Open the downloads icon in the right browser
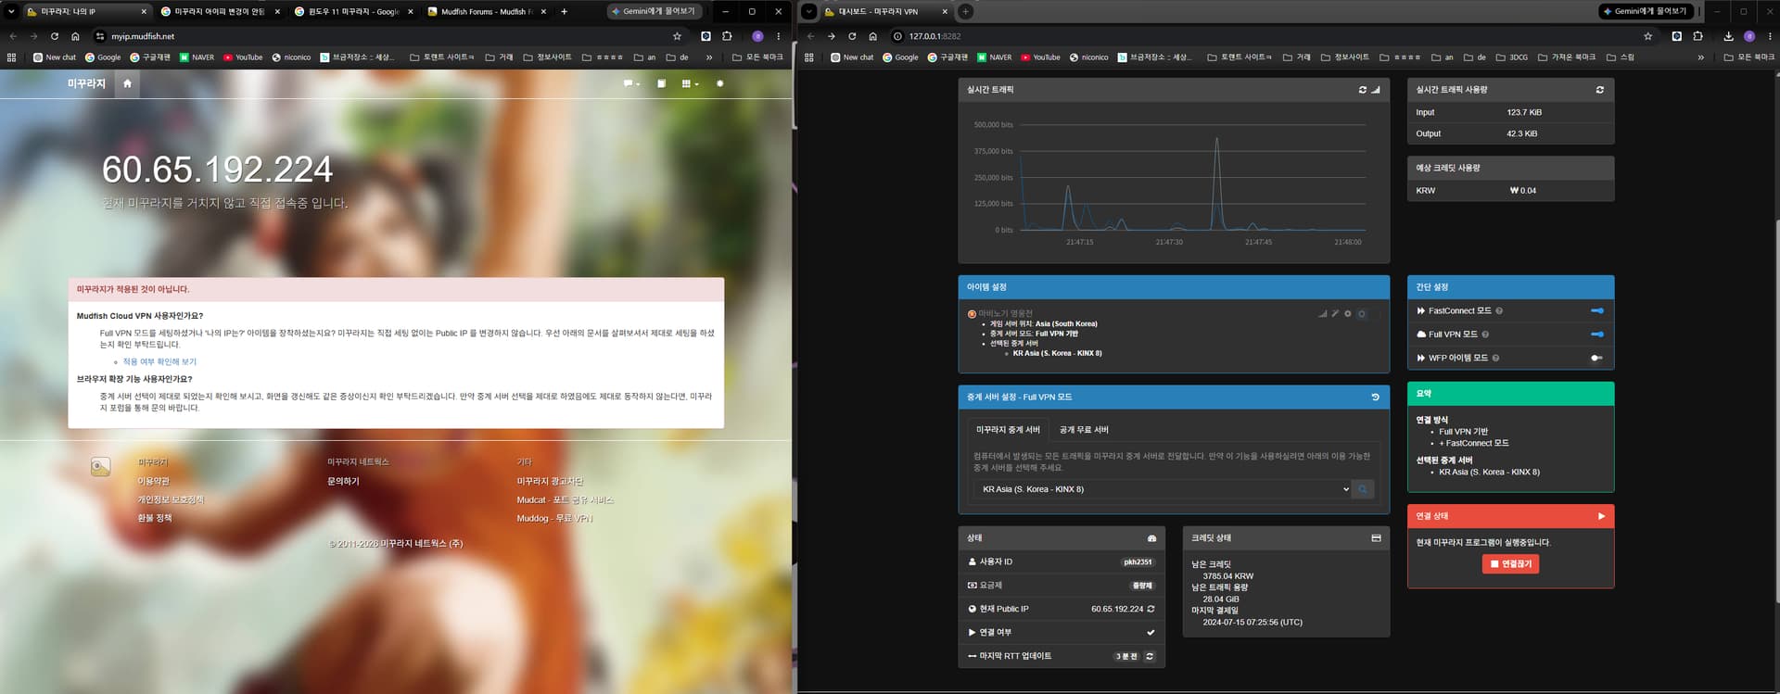The image size is (1780, 694). coord(1728,36)
